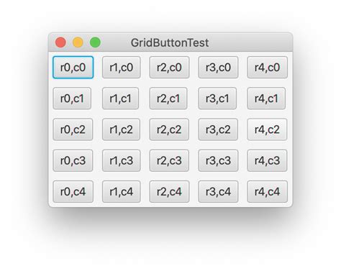
Task: Activate the r2,c4 button
Action: click(169, 191)
